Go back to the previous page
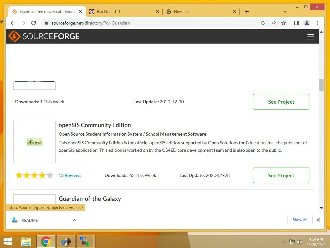The height and width of the screenshot is (248, 330). 13,23
